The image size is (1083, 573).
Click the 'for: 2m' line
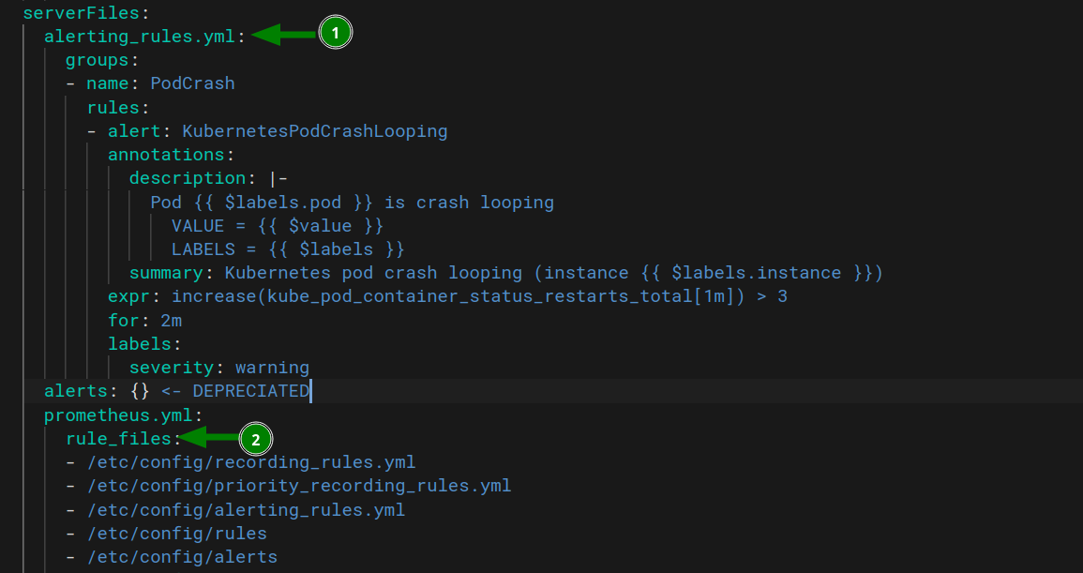pyautogui.click(x=145, y=321)
